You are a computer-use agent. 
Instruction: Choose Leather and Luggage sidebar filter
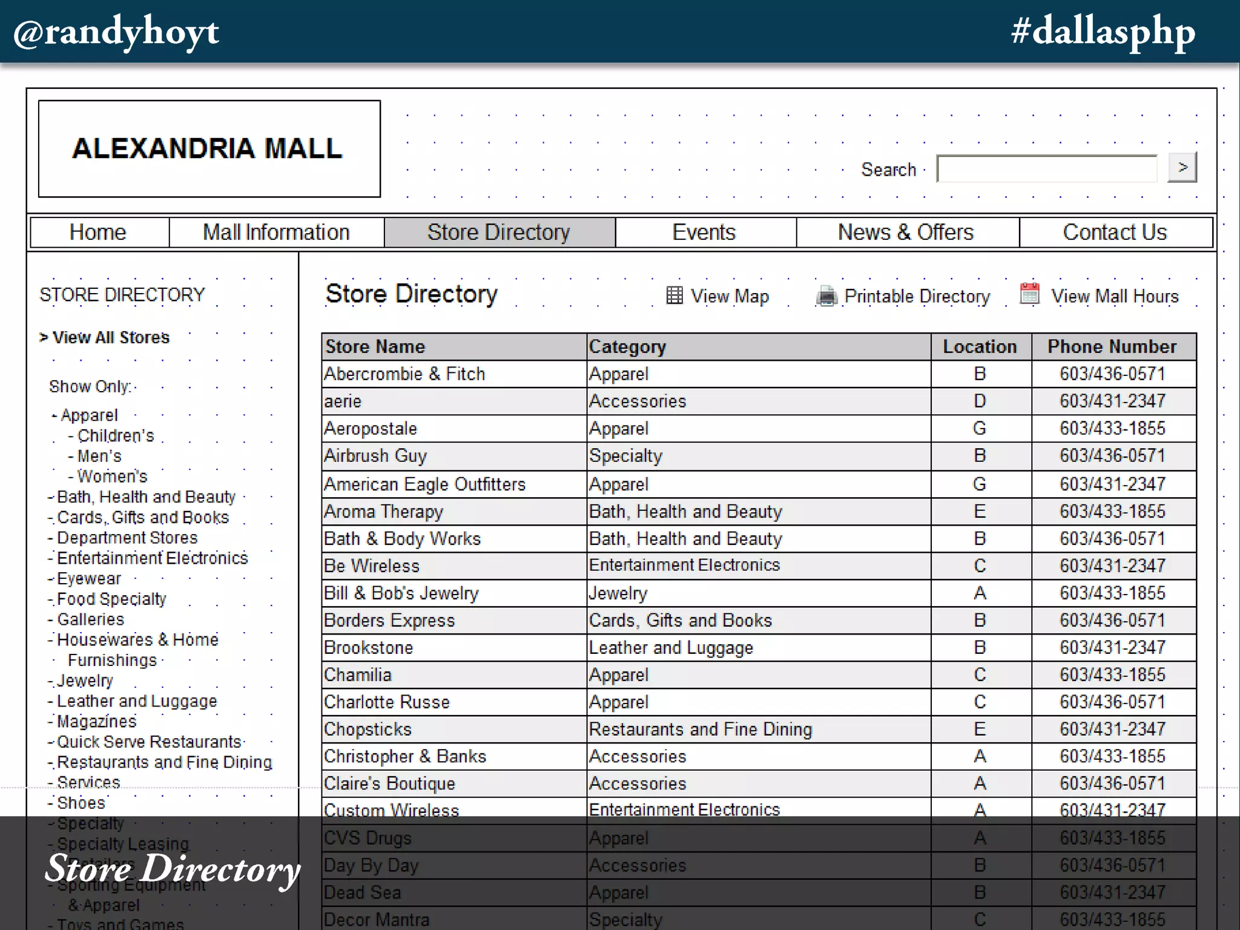tap(137, 701)
